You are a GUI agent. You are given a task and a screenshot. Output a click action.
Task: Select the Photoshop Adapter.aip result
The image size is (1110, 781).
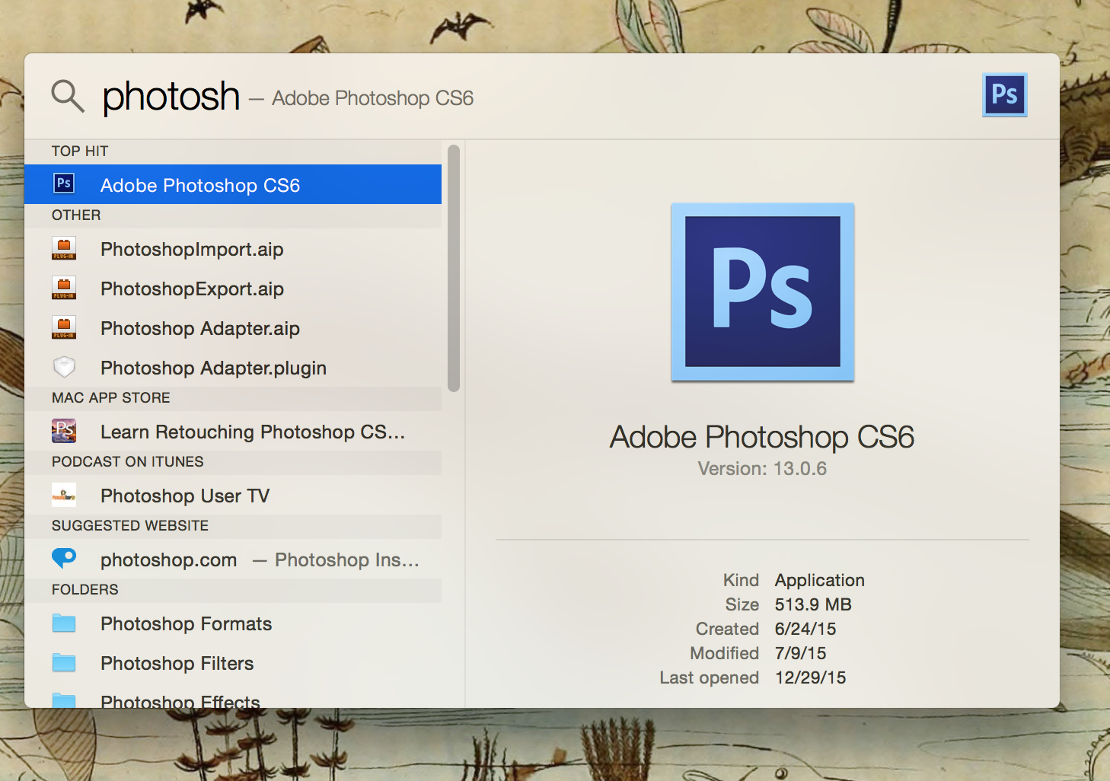[233, 327]
